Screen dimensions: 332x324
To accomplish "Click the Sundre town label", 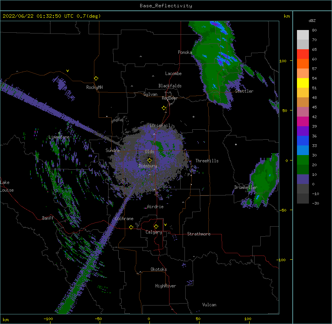I will (112, 150).
